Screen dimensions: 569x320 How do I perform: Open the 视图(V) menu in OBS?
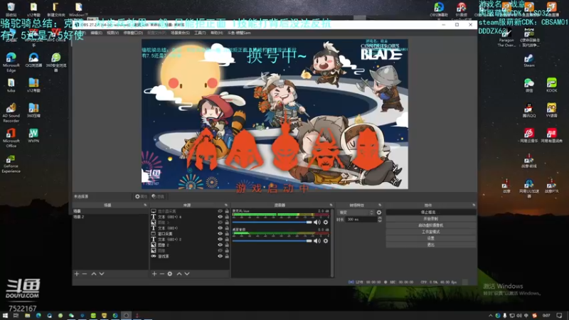pos(112,33)
